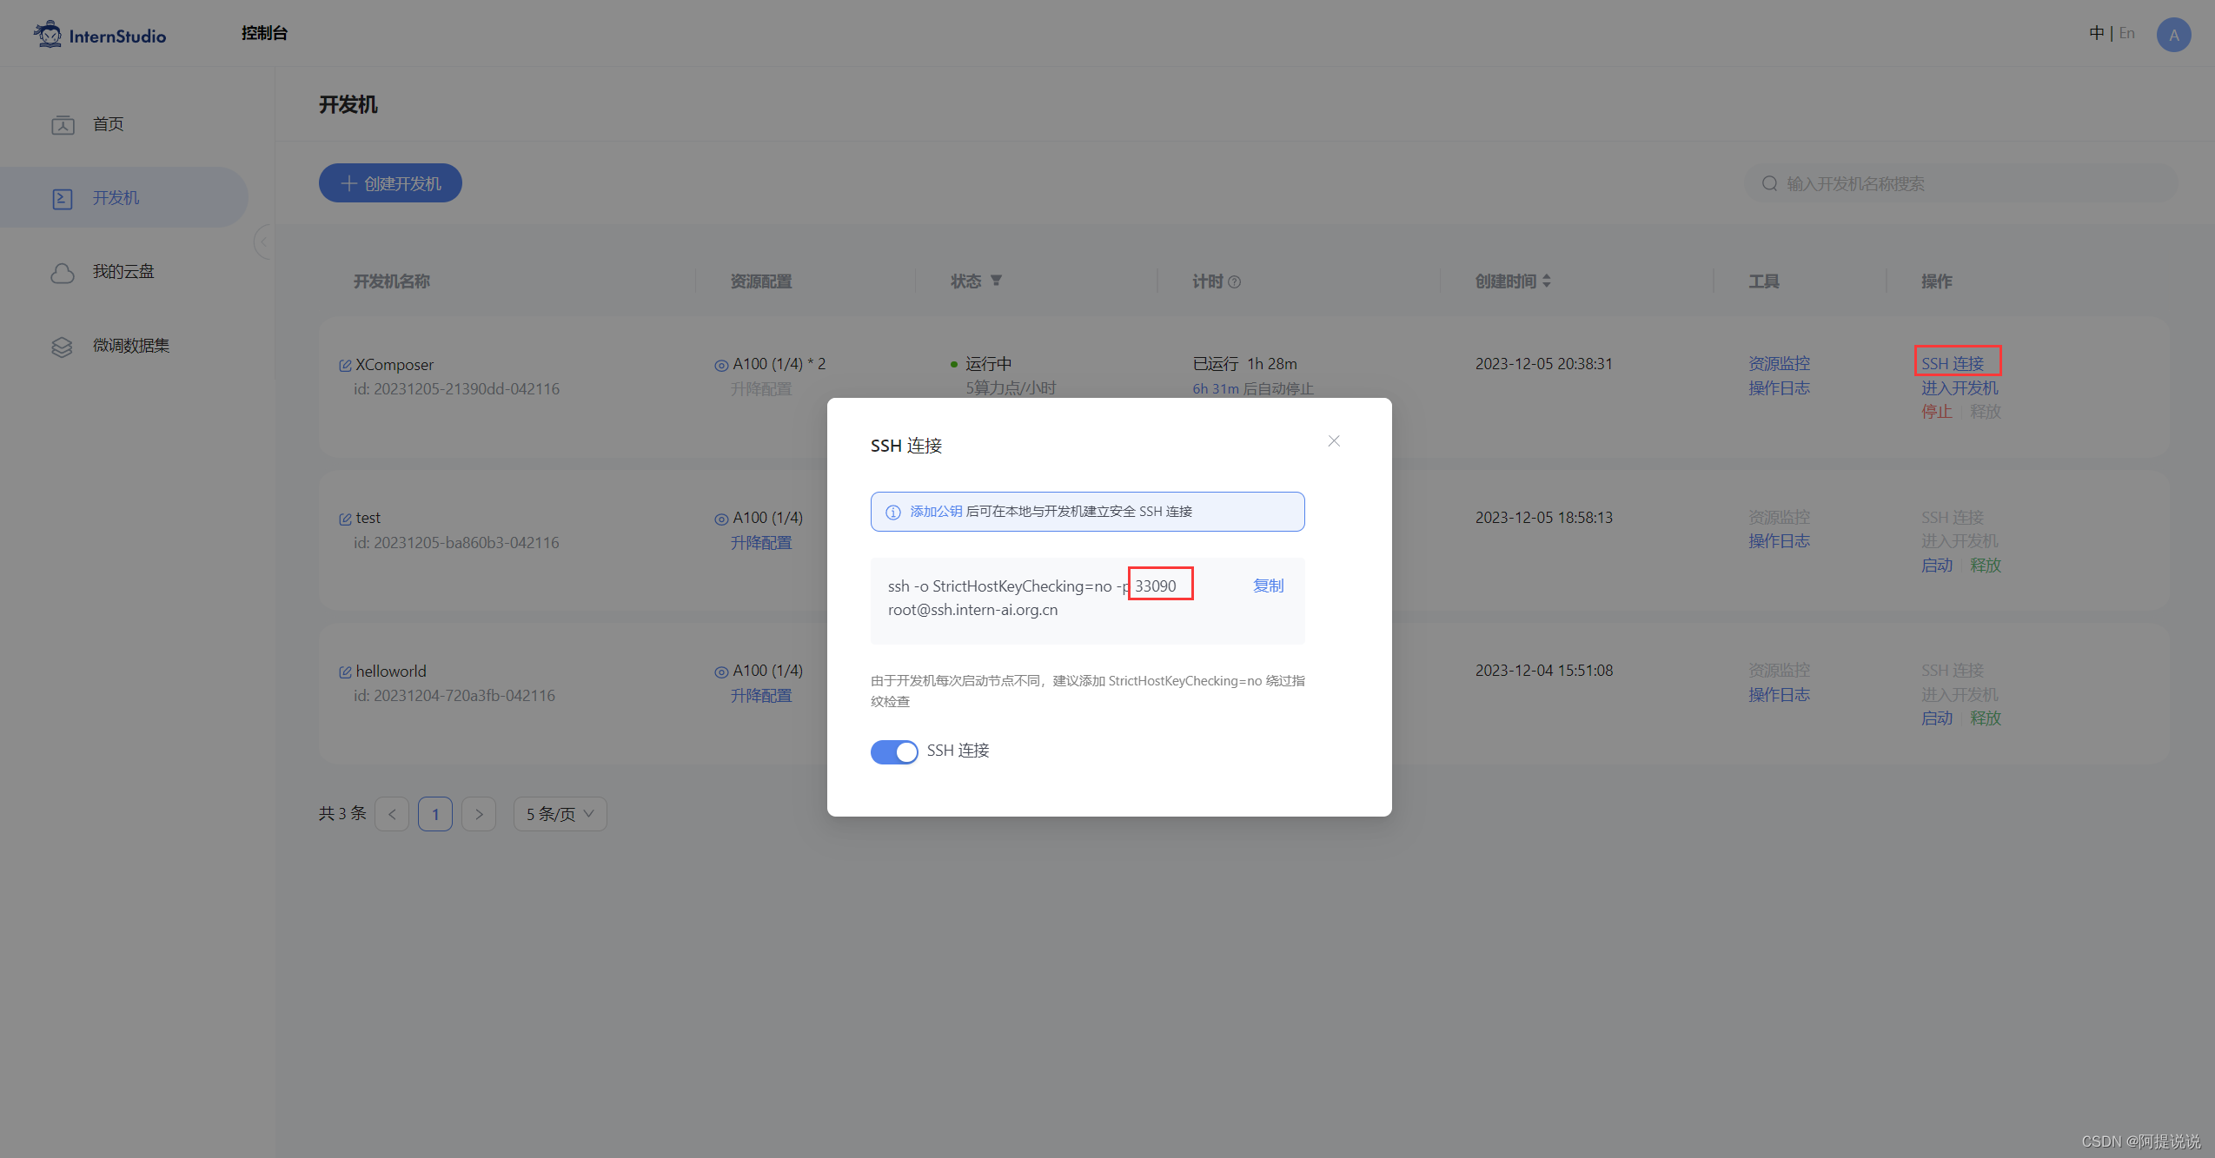Click 释放 for the helloworld machine
Viewport: 2215px width, 1158px height.
pyautogui.click(x=1986, y=718)
